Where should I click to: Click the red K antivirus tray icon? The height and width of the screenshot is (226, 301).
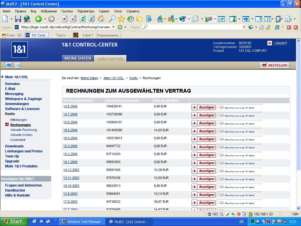pos(268,222)
